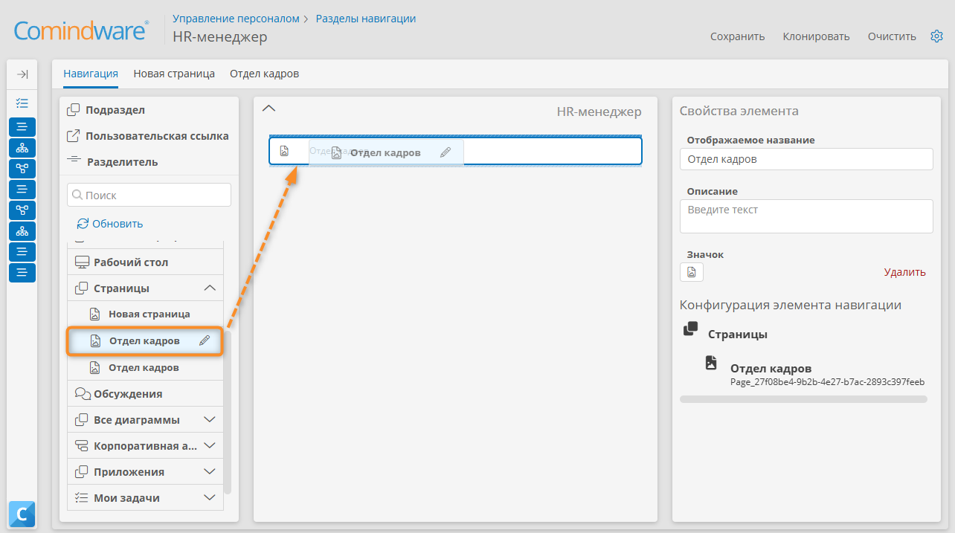Click Страницы under Конфигурация элемента навигации
955x533 pixels.
click(x=738, y=335)
